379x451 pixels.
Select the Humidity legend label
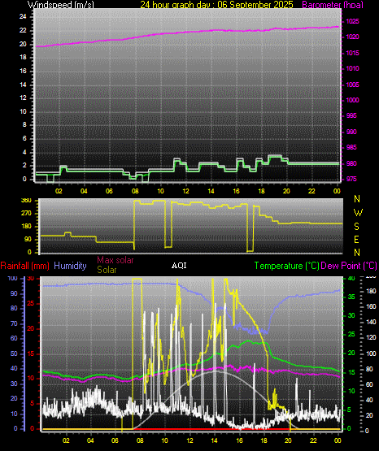pyautogui.click(x=70, y=266)
